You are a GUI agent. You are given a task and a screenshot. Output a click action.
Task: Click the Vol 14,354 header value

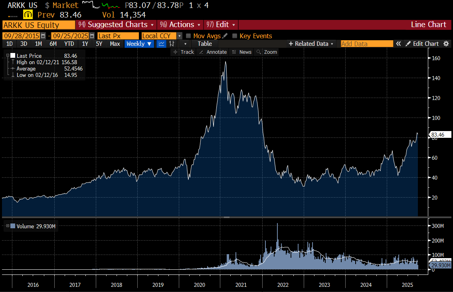point(124,15)
